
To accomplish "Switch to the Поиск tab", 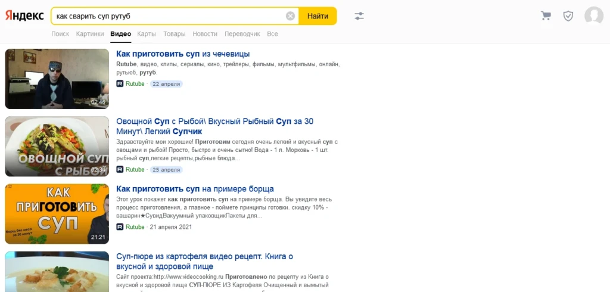I will 60,34.
